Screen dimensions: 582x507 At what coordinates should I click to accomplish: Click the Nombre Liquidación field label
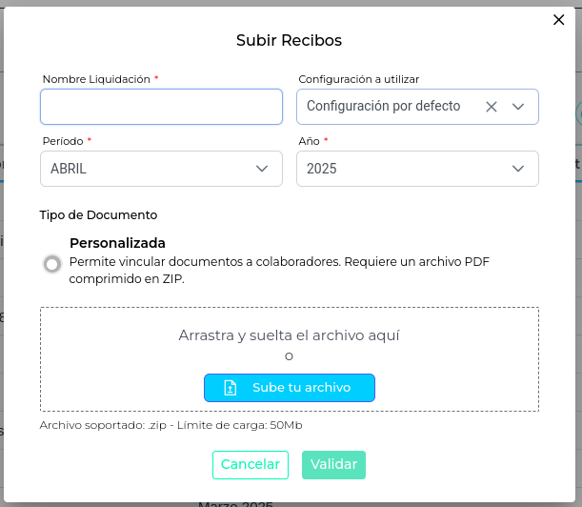point(96,78)
